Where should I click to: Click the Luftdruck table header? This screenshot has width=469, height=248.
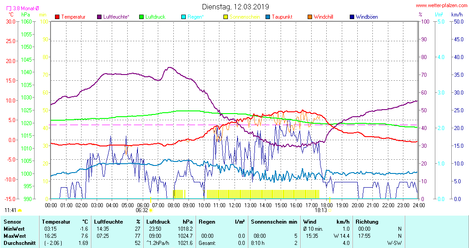(158, 222)
